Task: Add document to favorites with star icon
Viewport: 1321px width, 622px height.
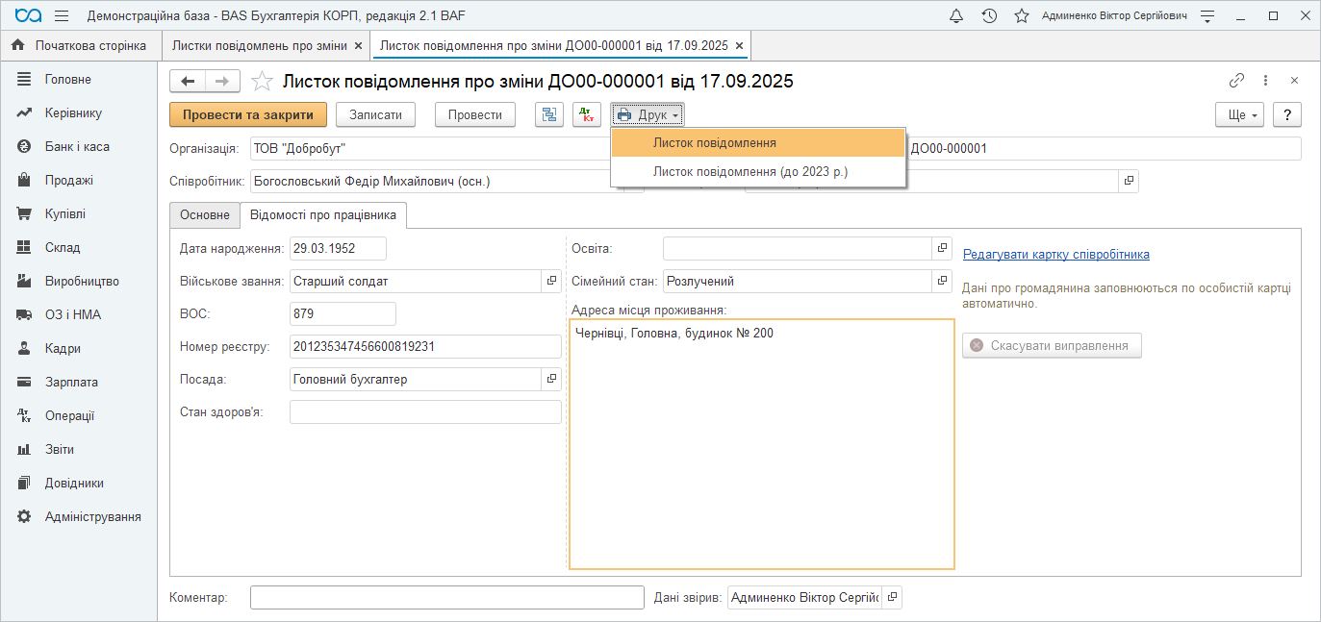Action: 261,82
